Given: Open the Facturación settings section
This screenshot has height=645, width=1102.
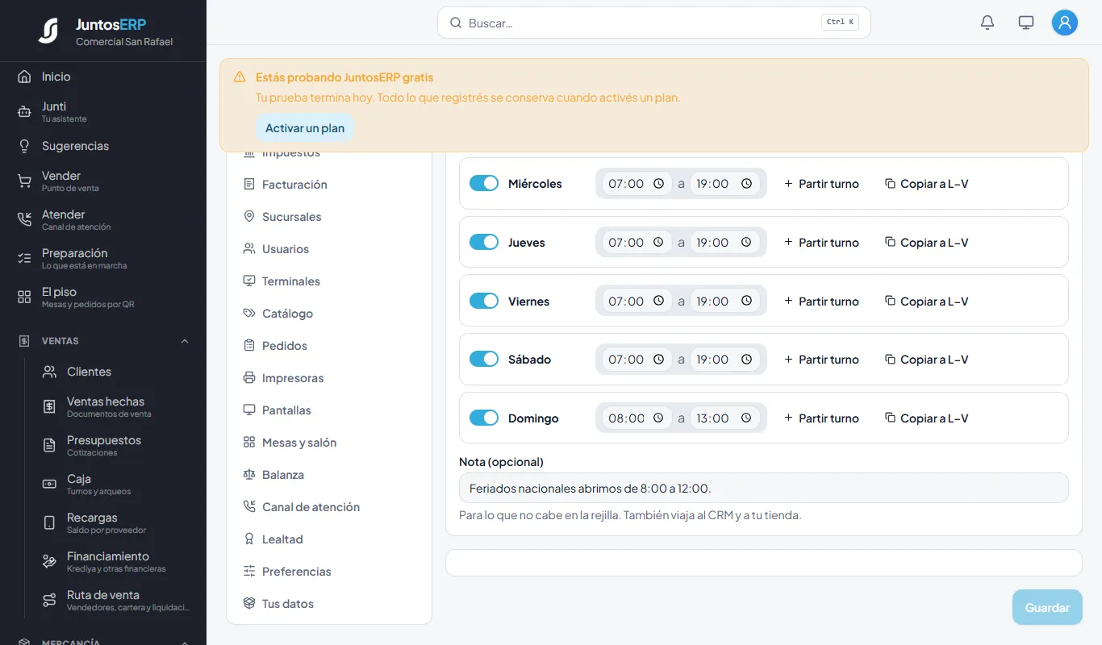Looking at the screenshot, I should click(329, 185).
